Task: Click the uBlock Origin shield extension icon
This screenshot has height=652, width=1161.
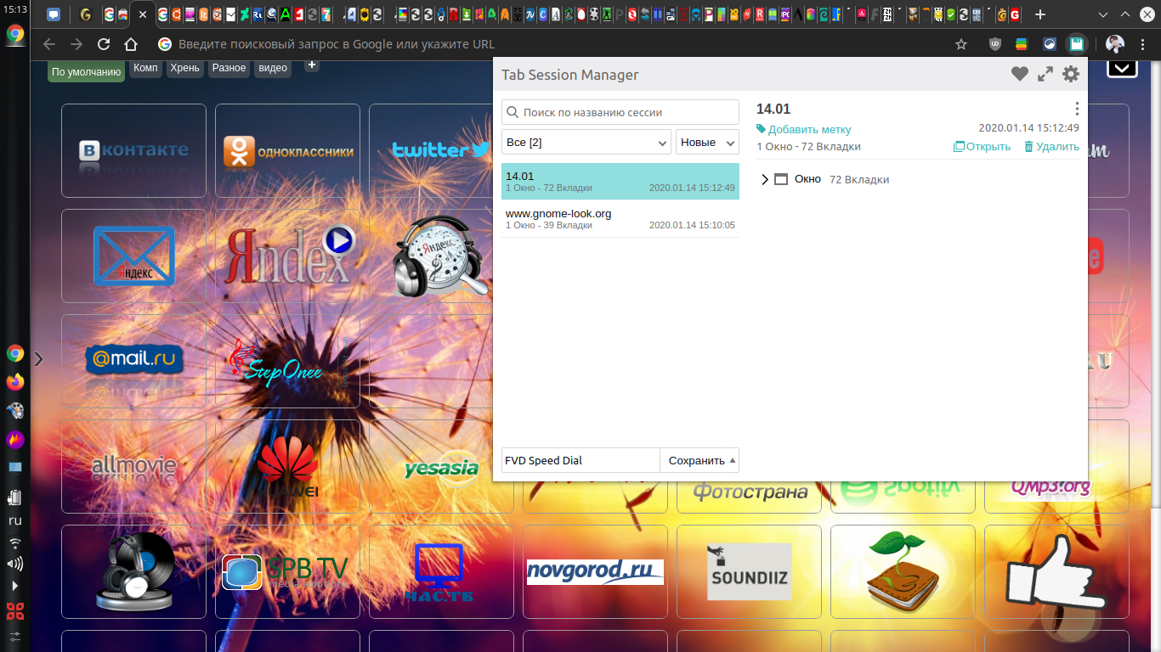Action: (x=995, y=44)
